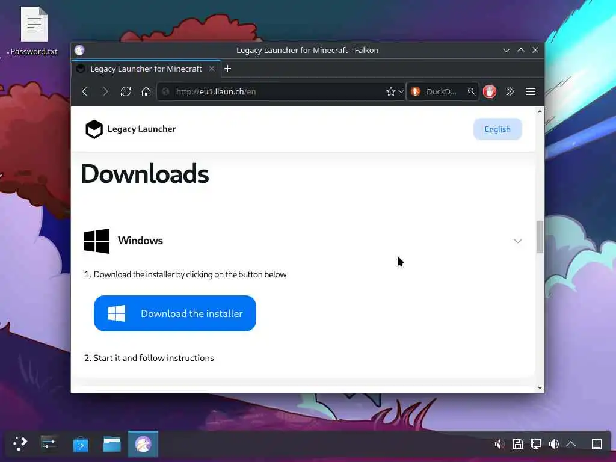Bookmark this page with the star icon
This screenshot has height=462, width=616.
tap(390, 91)
